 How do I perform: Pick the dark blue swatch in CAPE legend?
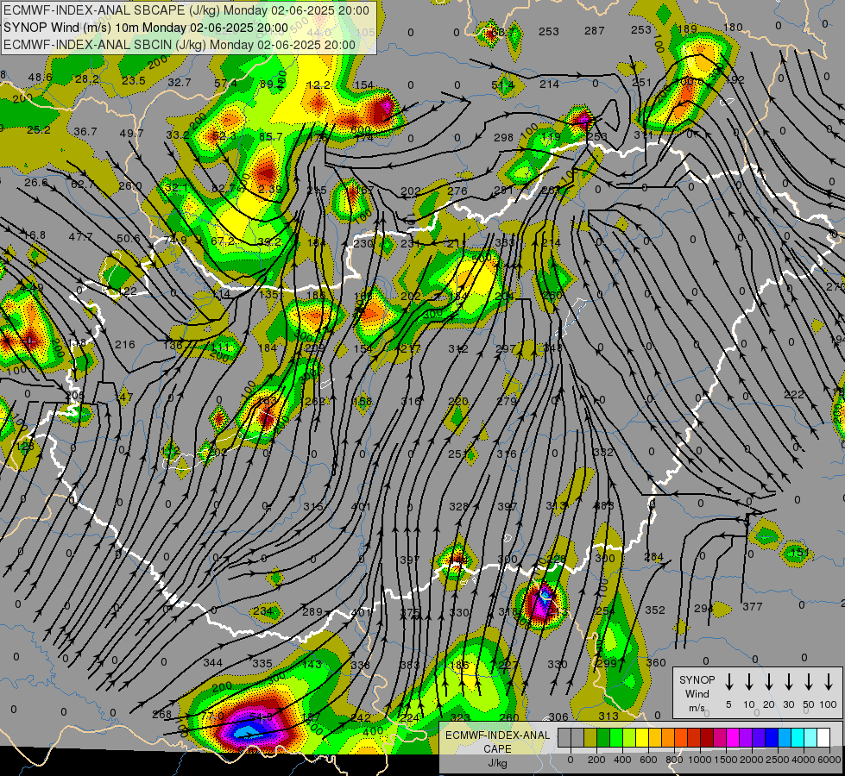[x=772, y=738]
